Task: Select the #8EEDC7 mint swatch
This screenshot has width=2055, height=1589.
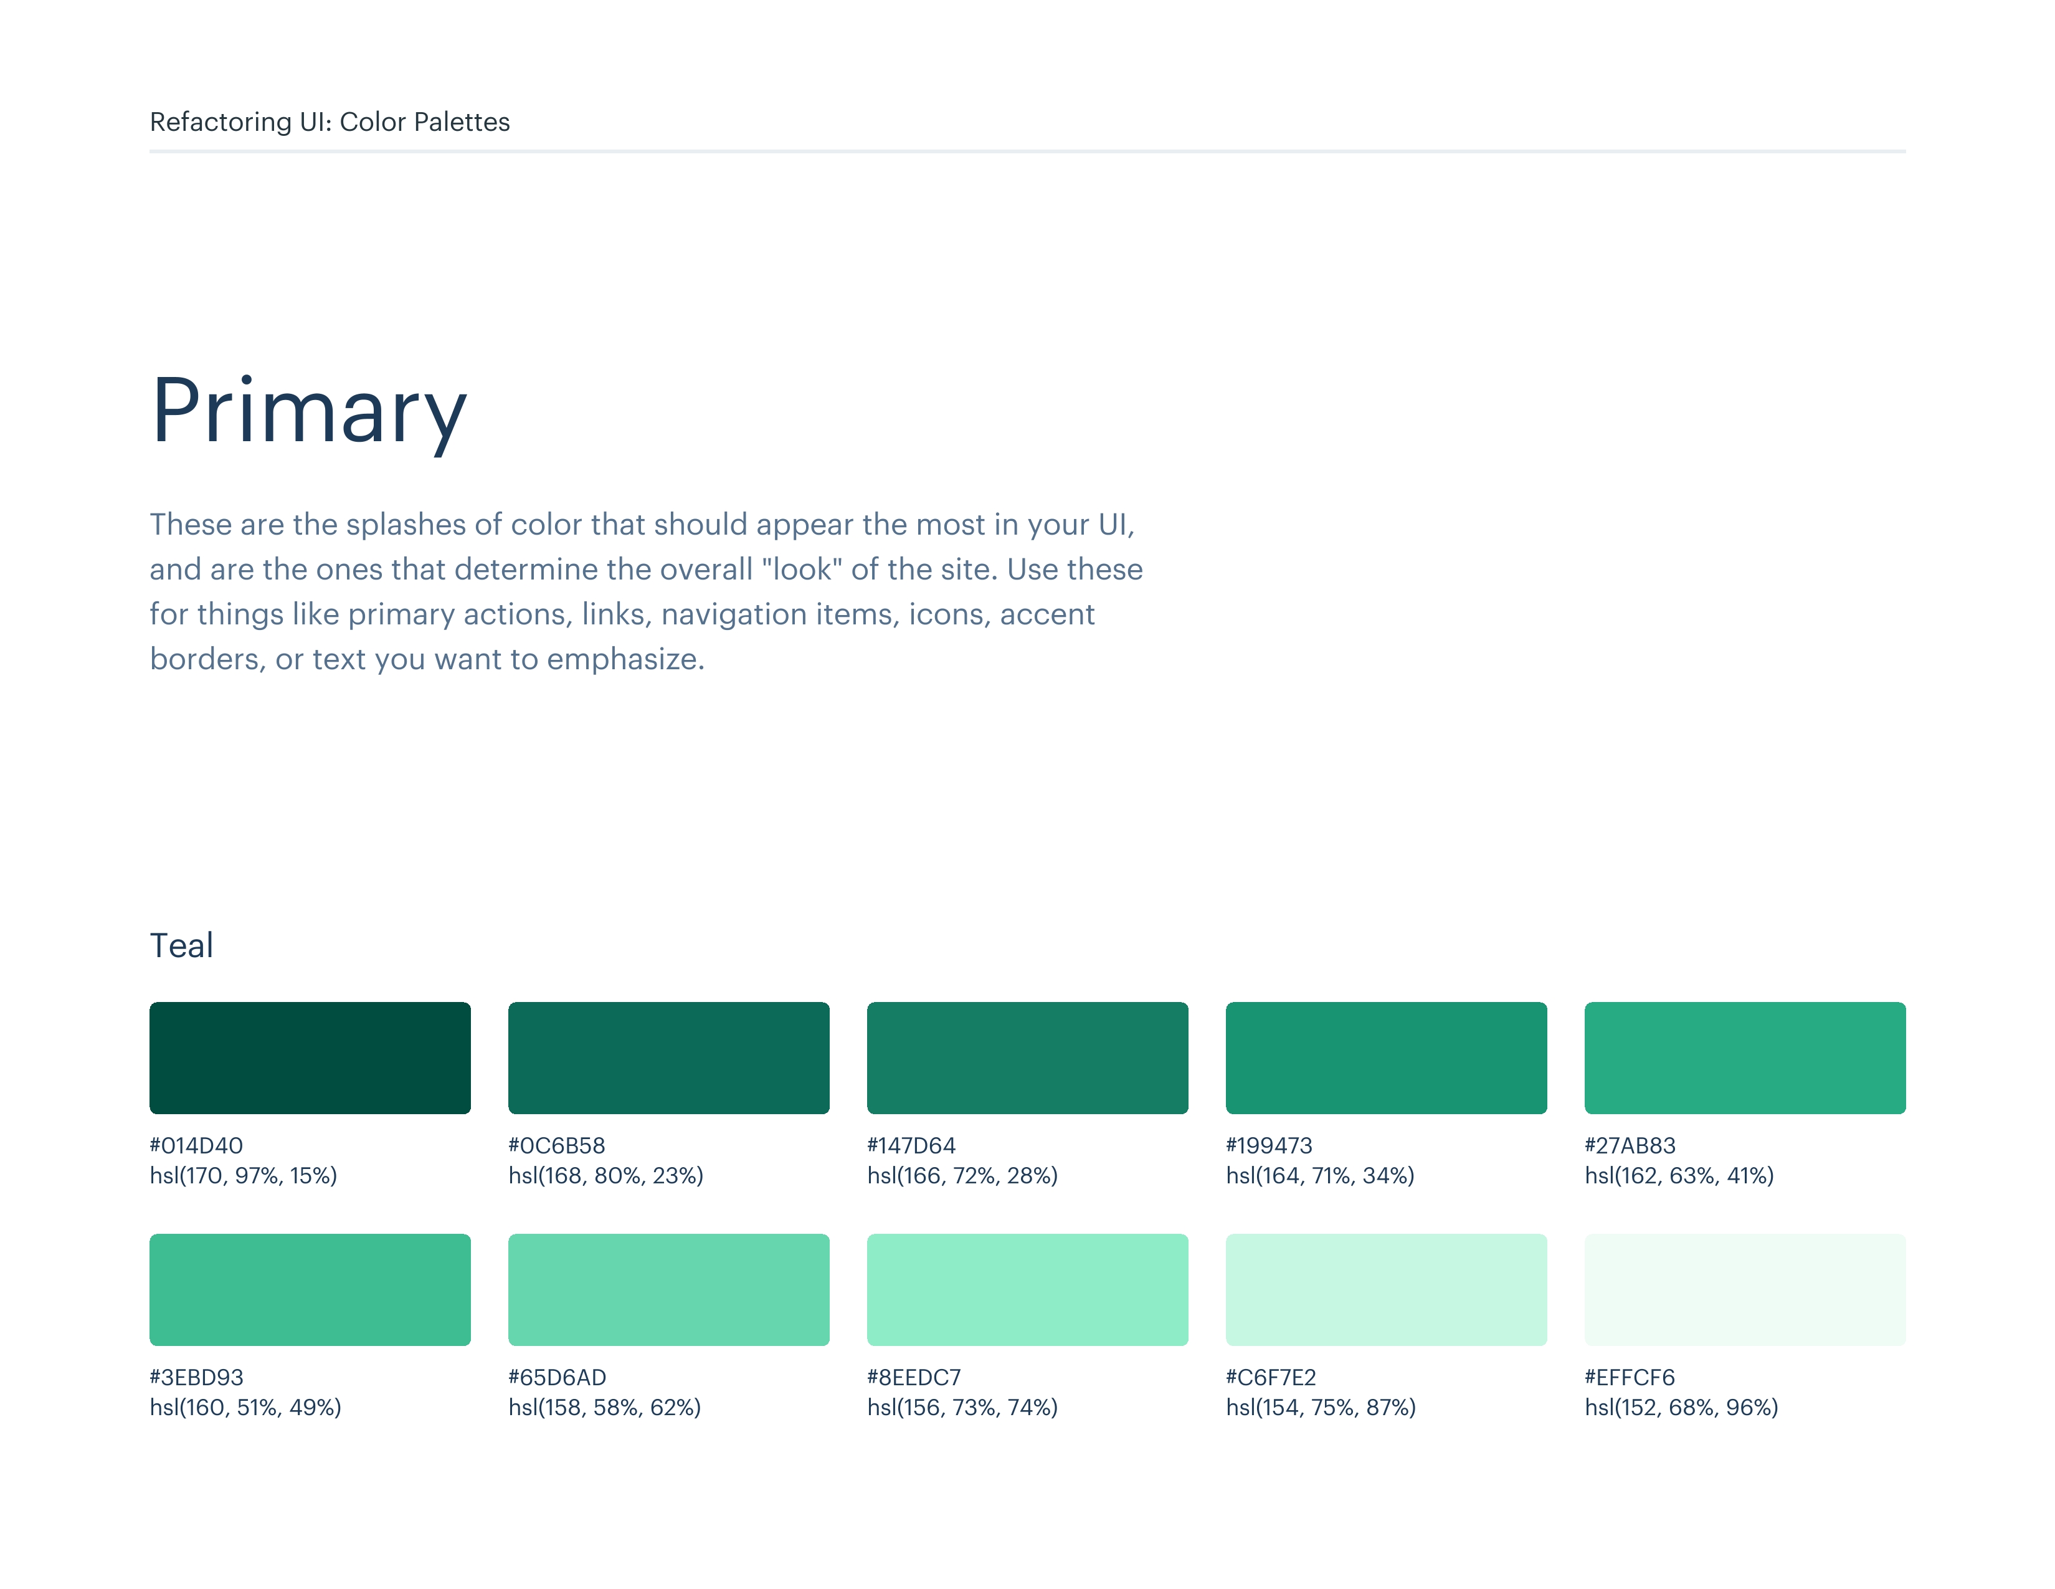Action: (1027, 1289)
